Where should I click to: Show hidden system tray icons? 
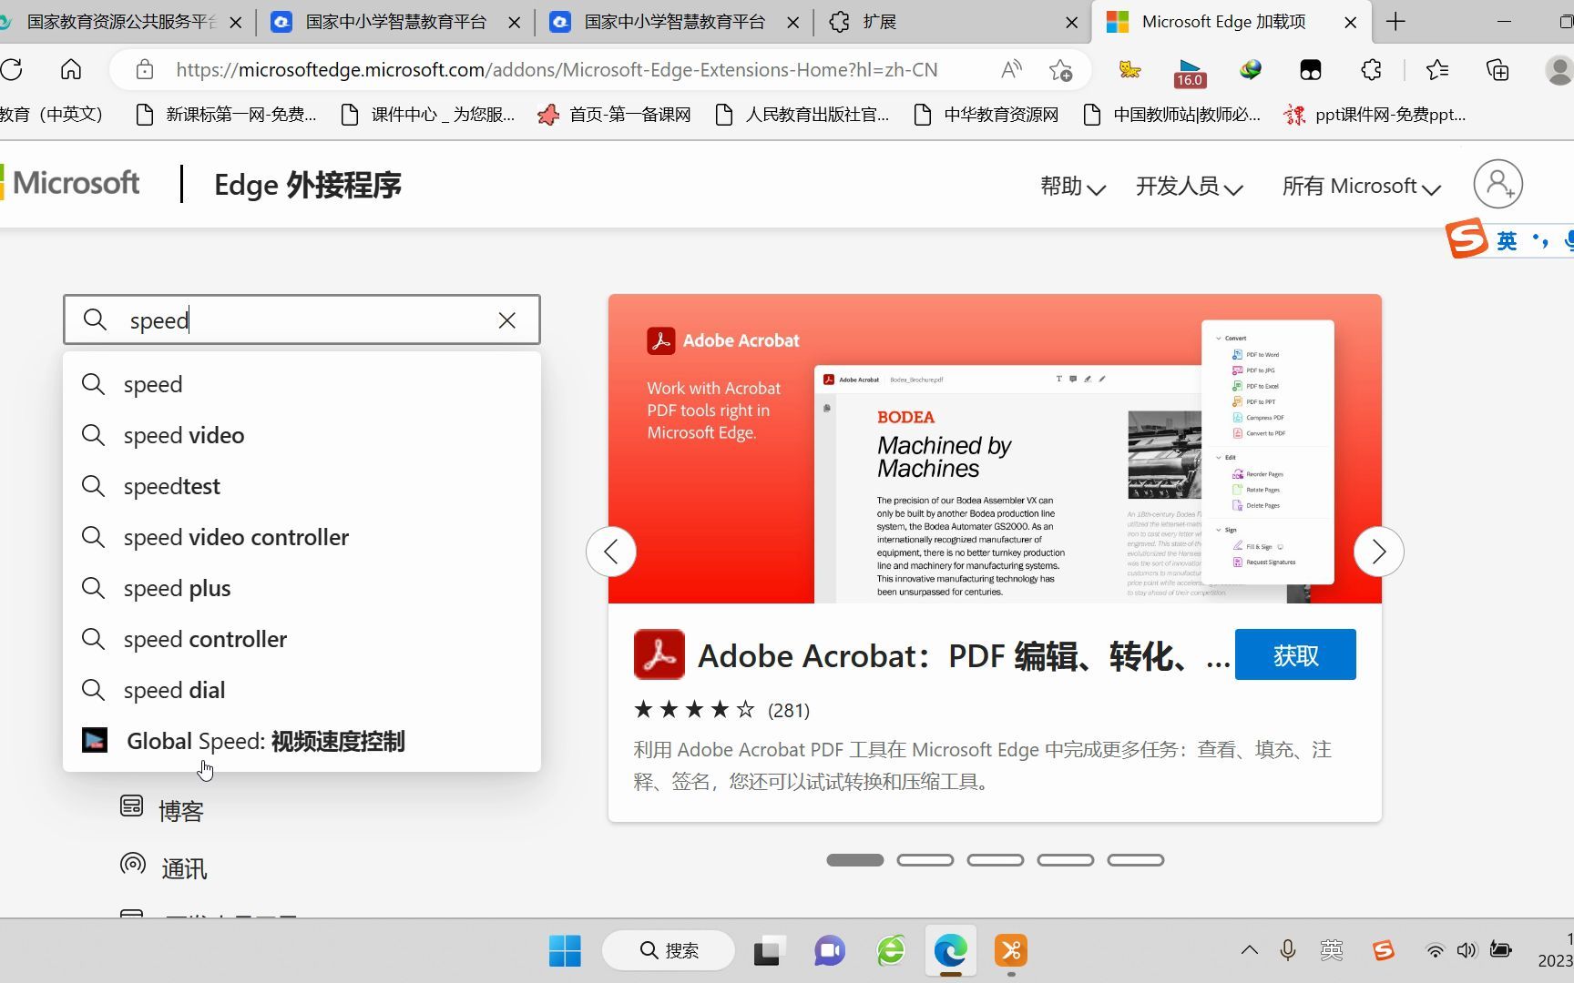1250,950
